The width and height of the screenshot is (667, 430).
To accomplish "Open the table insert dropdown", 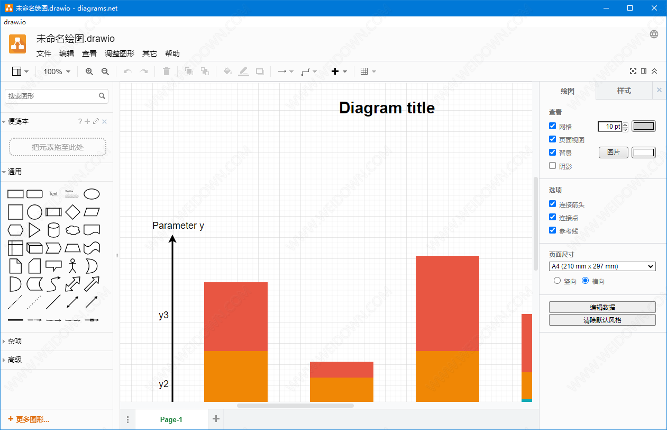I will 368,71.
